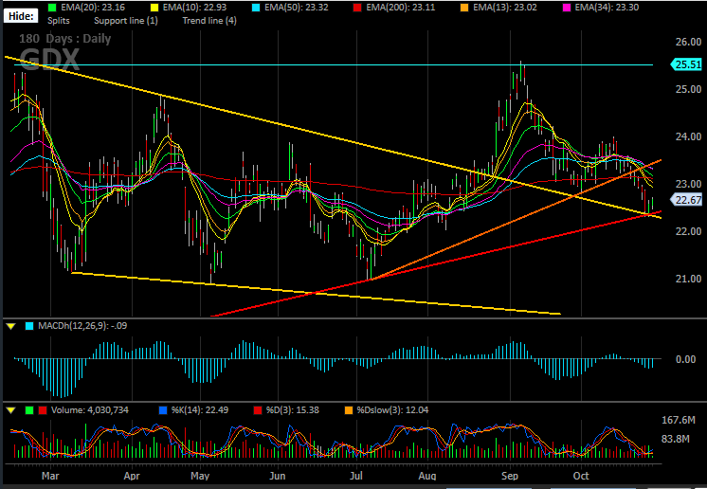This screenshot has height=489, width=707.
Task: Click the Support line (1) label
Action: pos(126,21)
